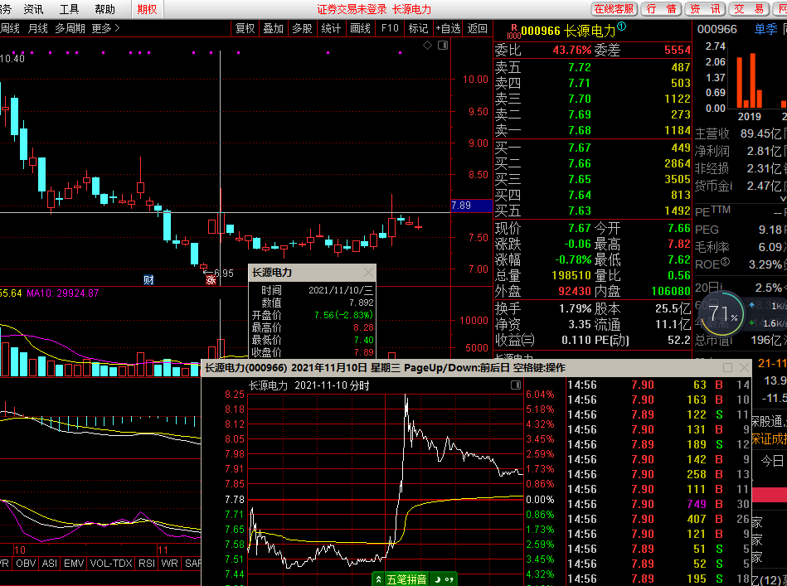The height and width of the screenshot is (586, 787).
Task: Select the EMV indicator tab
Action: coord(74,564)
